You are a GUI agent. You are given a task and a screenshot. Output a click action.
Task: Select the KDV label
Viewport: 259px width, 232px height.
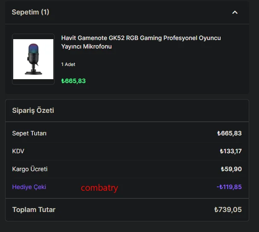pos(18,151)
